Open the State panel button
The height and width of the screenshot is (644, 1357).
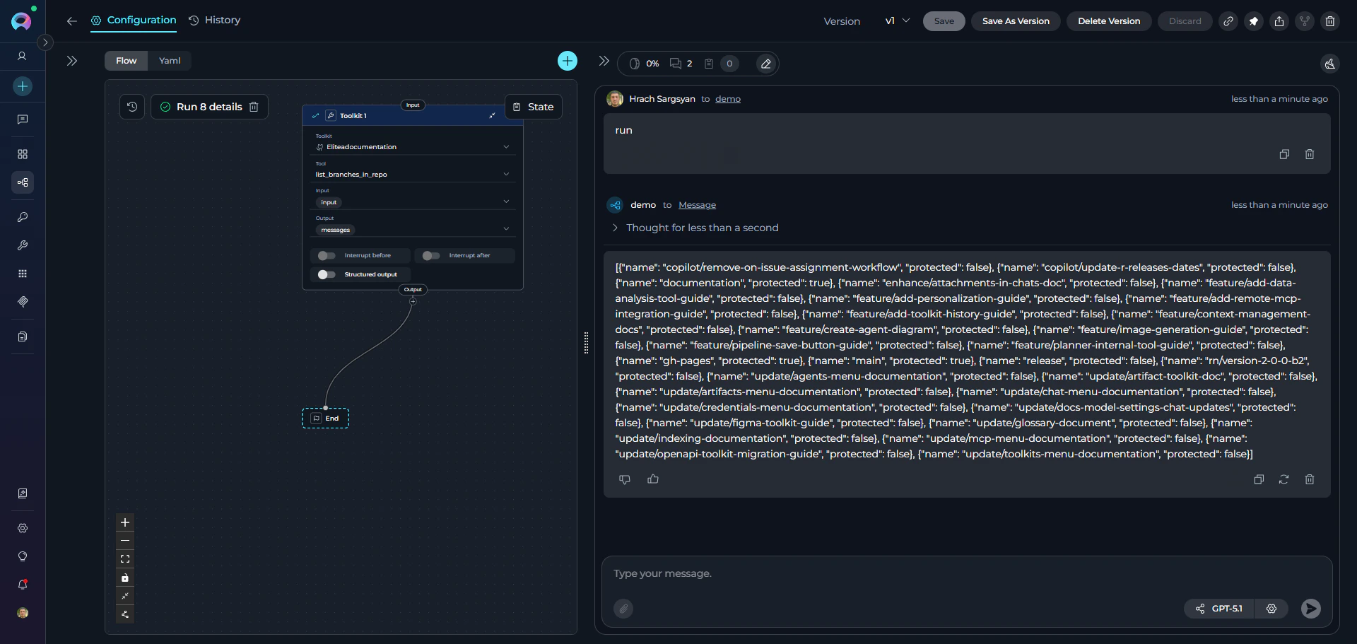point(534,107)
